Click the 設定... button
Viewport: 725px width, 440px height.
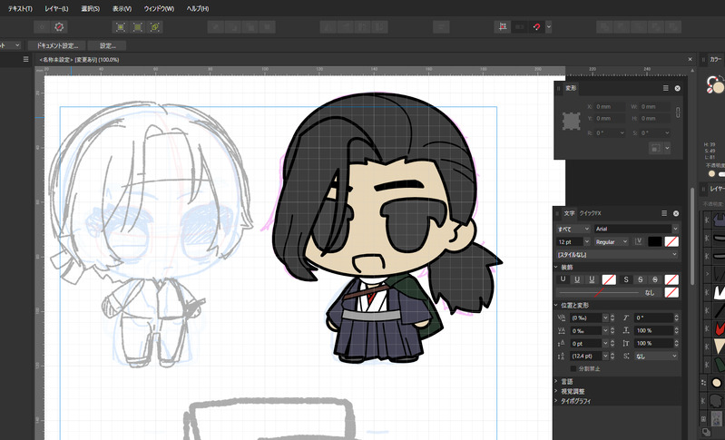tap(107, 44)
